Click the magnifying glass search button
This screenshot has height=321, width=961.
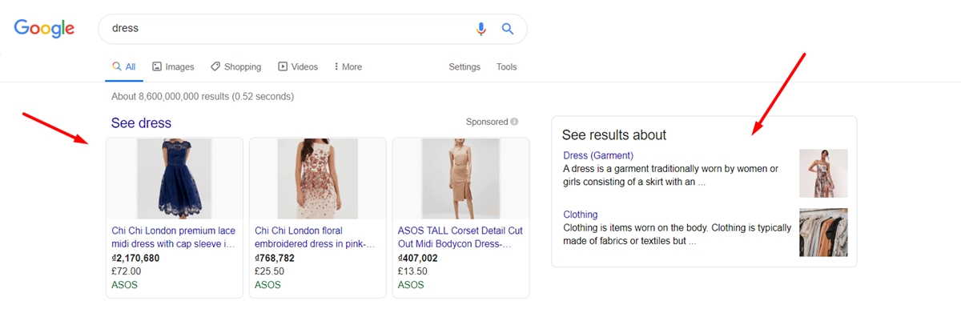point(508,29)
